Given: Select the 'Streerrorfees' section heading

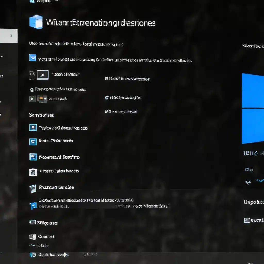Looking at the screenshot, I should (42, 115).
